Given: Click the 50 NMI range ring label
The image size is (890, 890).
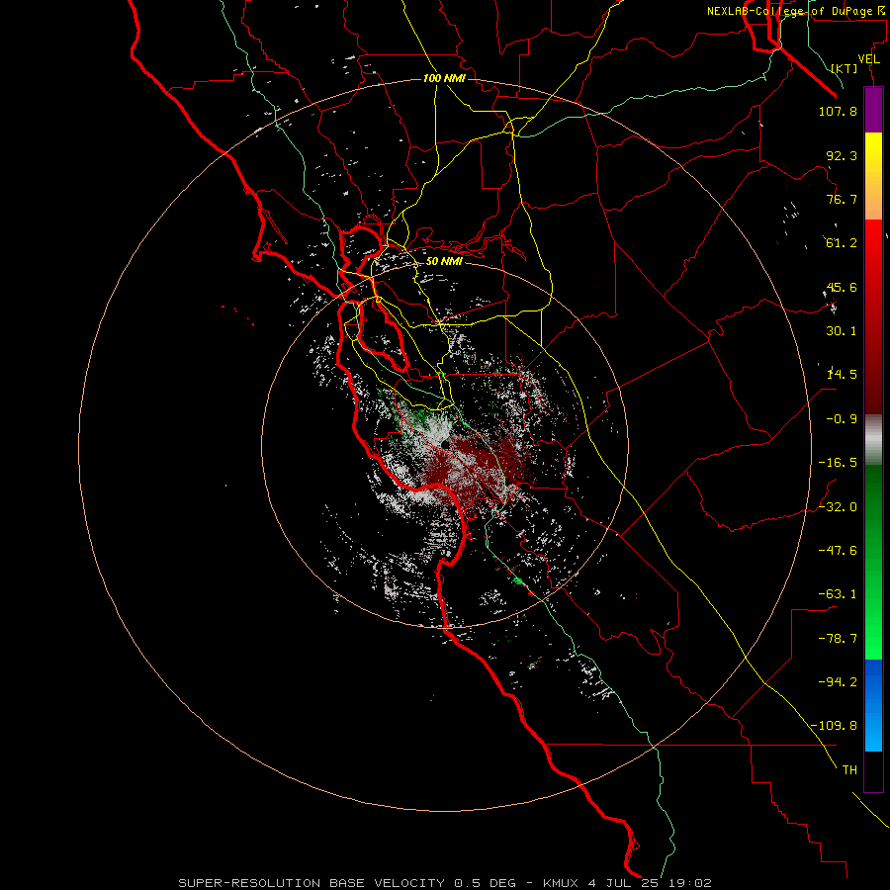Looking at the screenshot, I should click(444, 261).
